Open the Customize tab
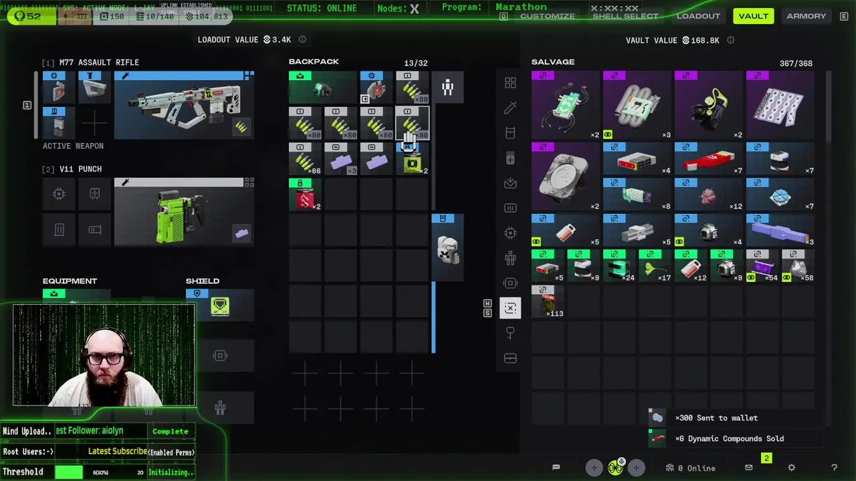The width and height of the screenshot is (856, 481). (x=547, y=16)
